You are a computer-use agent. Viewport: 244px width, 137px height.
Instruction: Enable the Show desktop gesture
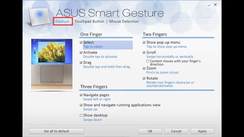click(81, 115)
